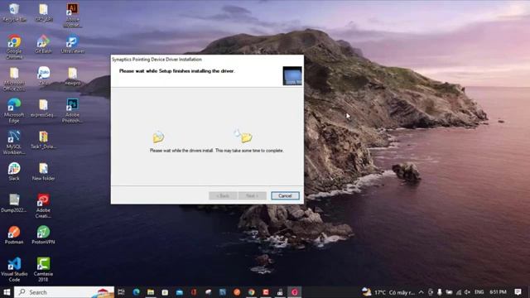530x298 pixels.
Task: Switch the ENG input language indicator
Action: point(479,292)
